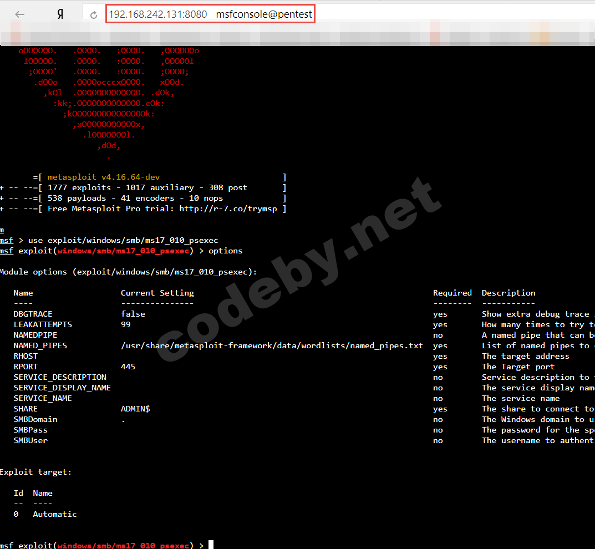Select the SMBDomain option name
The height and width of the screenshot is (549, 595).
tap(35, 420)
